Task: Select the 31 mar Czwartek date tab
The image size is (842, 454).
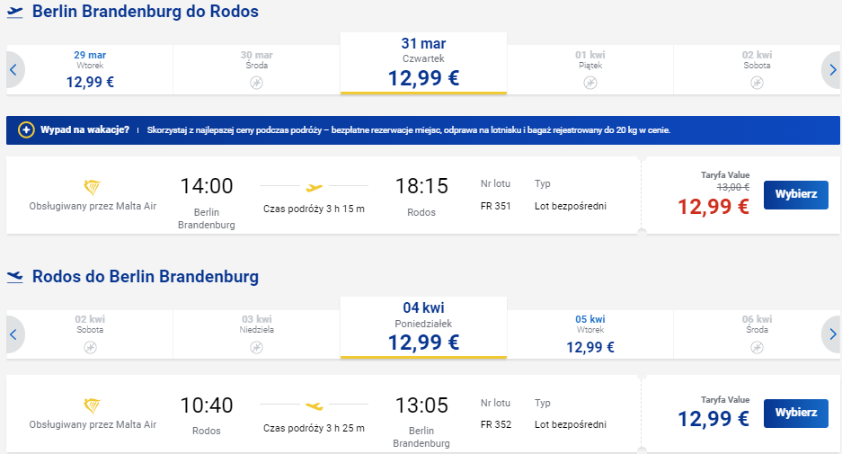Action: point(423,63)
